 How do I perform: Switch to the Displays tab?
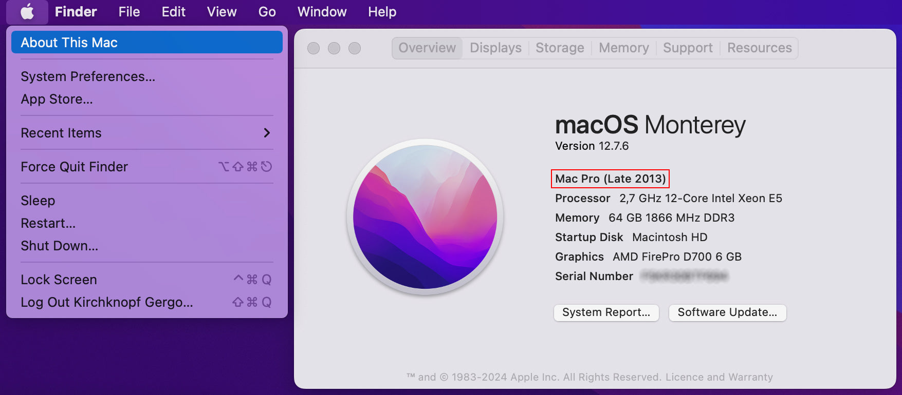pyautogui.click(x=495, y=48)
